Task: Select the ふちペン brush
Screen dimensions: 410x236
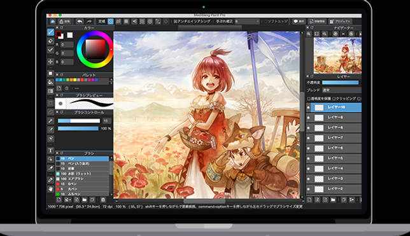Action: pyautogui.click(x=82, y=194)
